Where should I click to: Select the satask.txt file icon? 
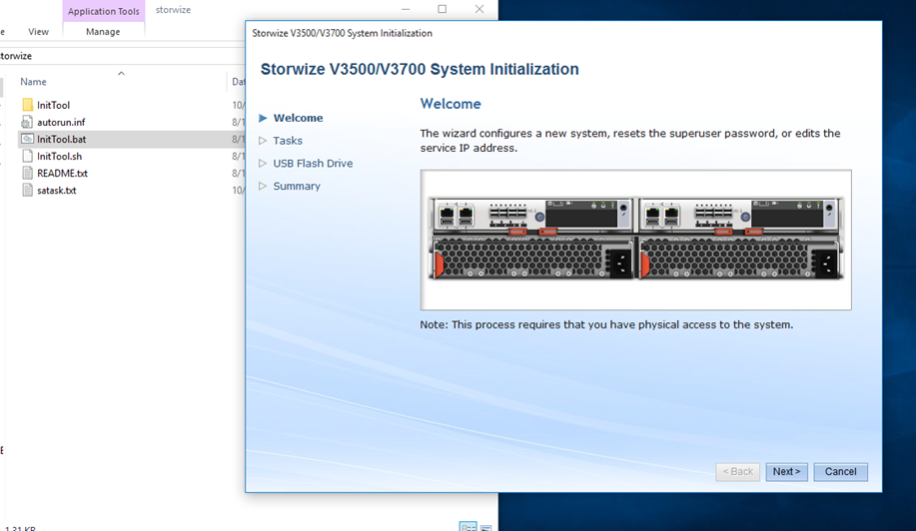pos(28,190)
